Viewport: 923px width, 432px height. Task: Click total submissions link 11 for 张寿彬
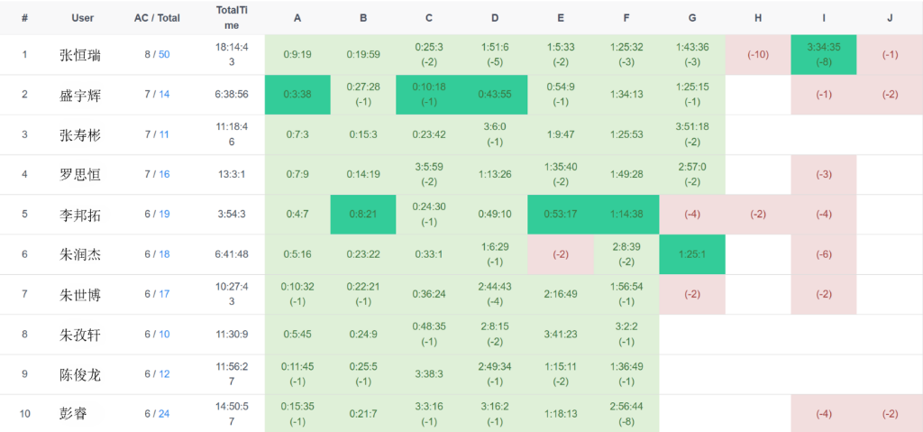(164, 134)
